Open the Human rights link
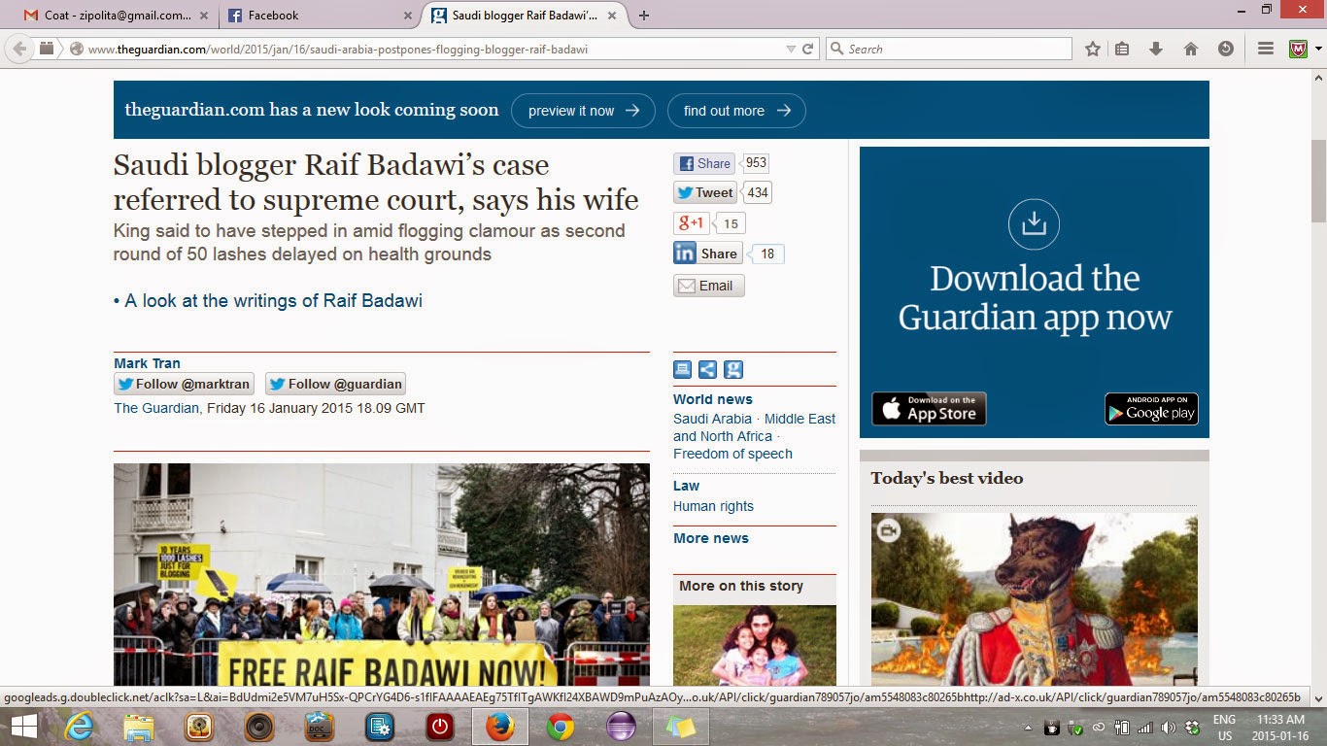 point(713,506)
